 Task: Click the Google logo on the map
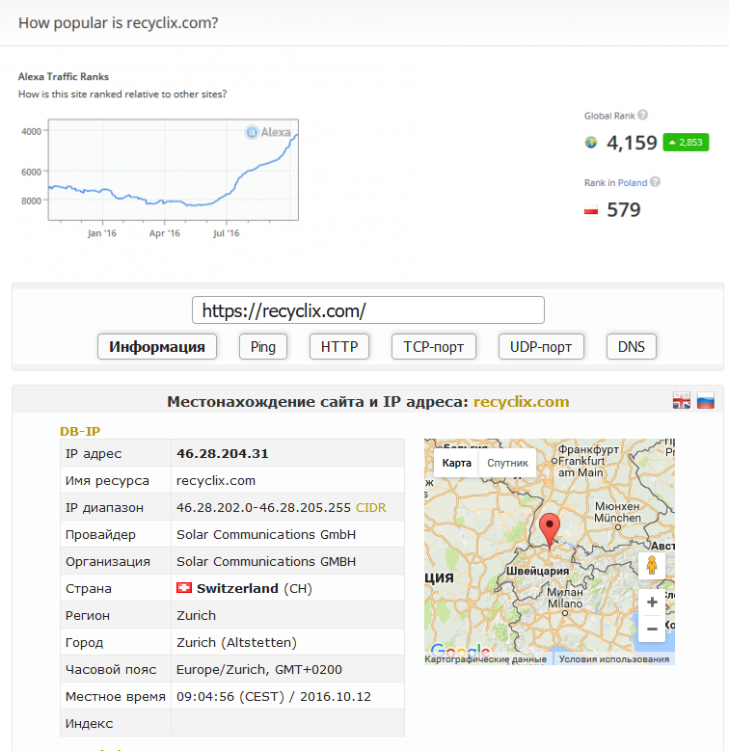click(x=460, y=651)
